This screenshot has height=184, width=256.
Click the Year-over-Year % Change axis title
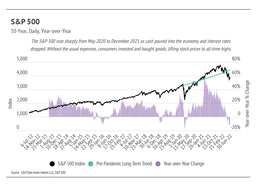tap(247, 103)
